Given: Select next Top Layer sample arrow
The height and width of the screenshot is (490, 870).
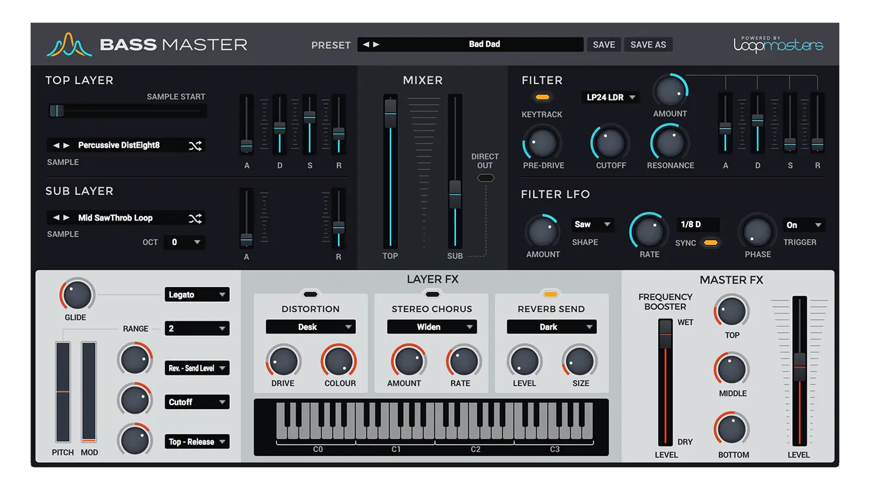Looking at the screenshot, I should coord(67,146).
